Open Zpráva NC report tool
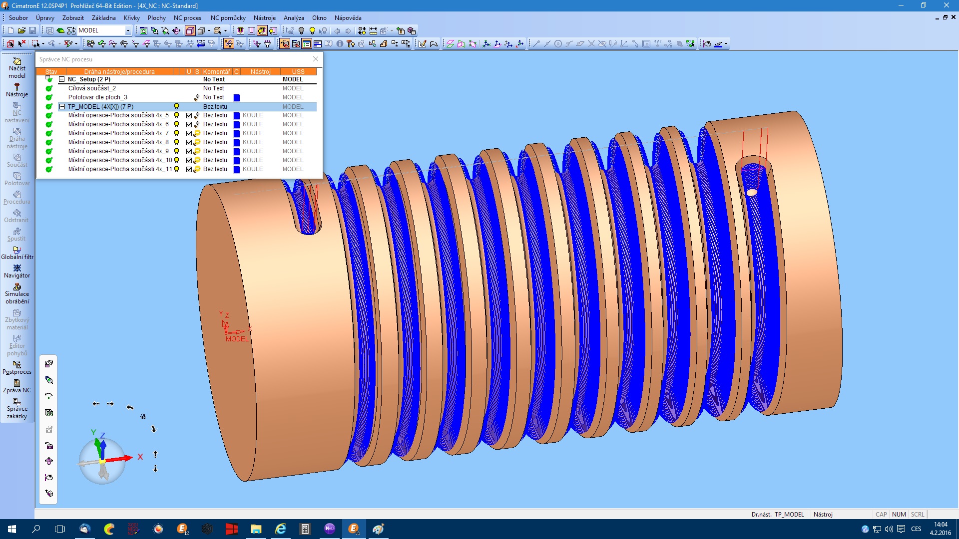This screenshot has width=959, height=539. [x=17, y=386]
